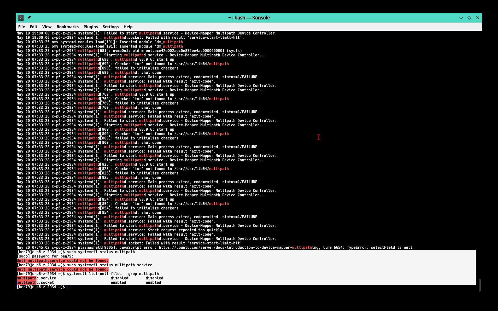Close the Konsole window
The image size is (498, 311).
(478, 18)
